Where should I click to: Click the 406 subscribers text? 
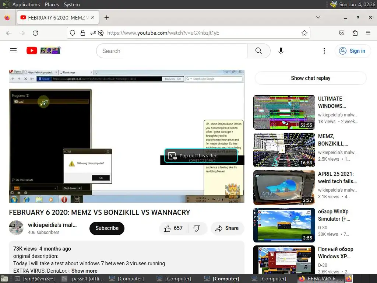(43, 233)
